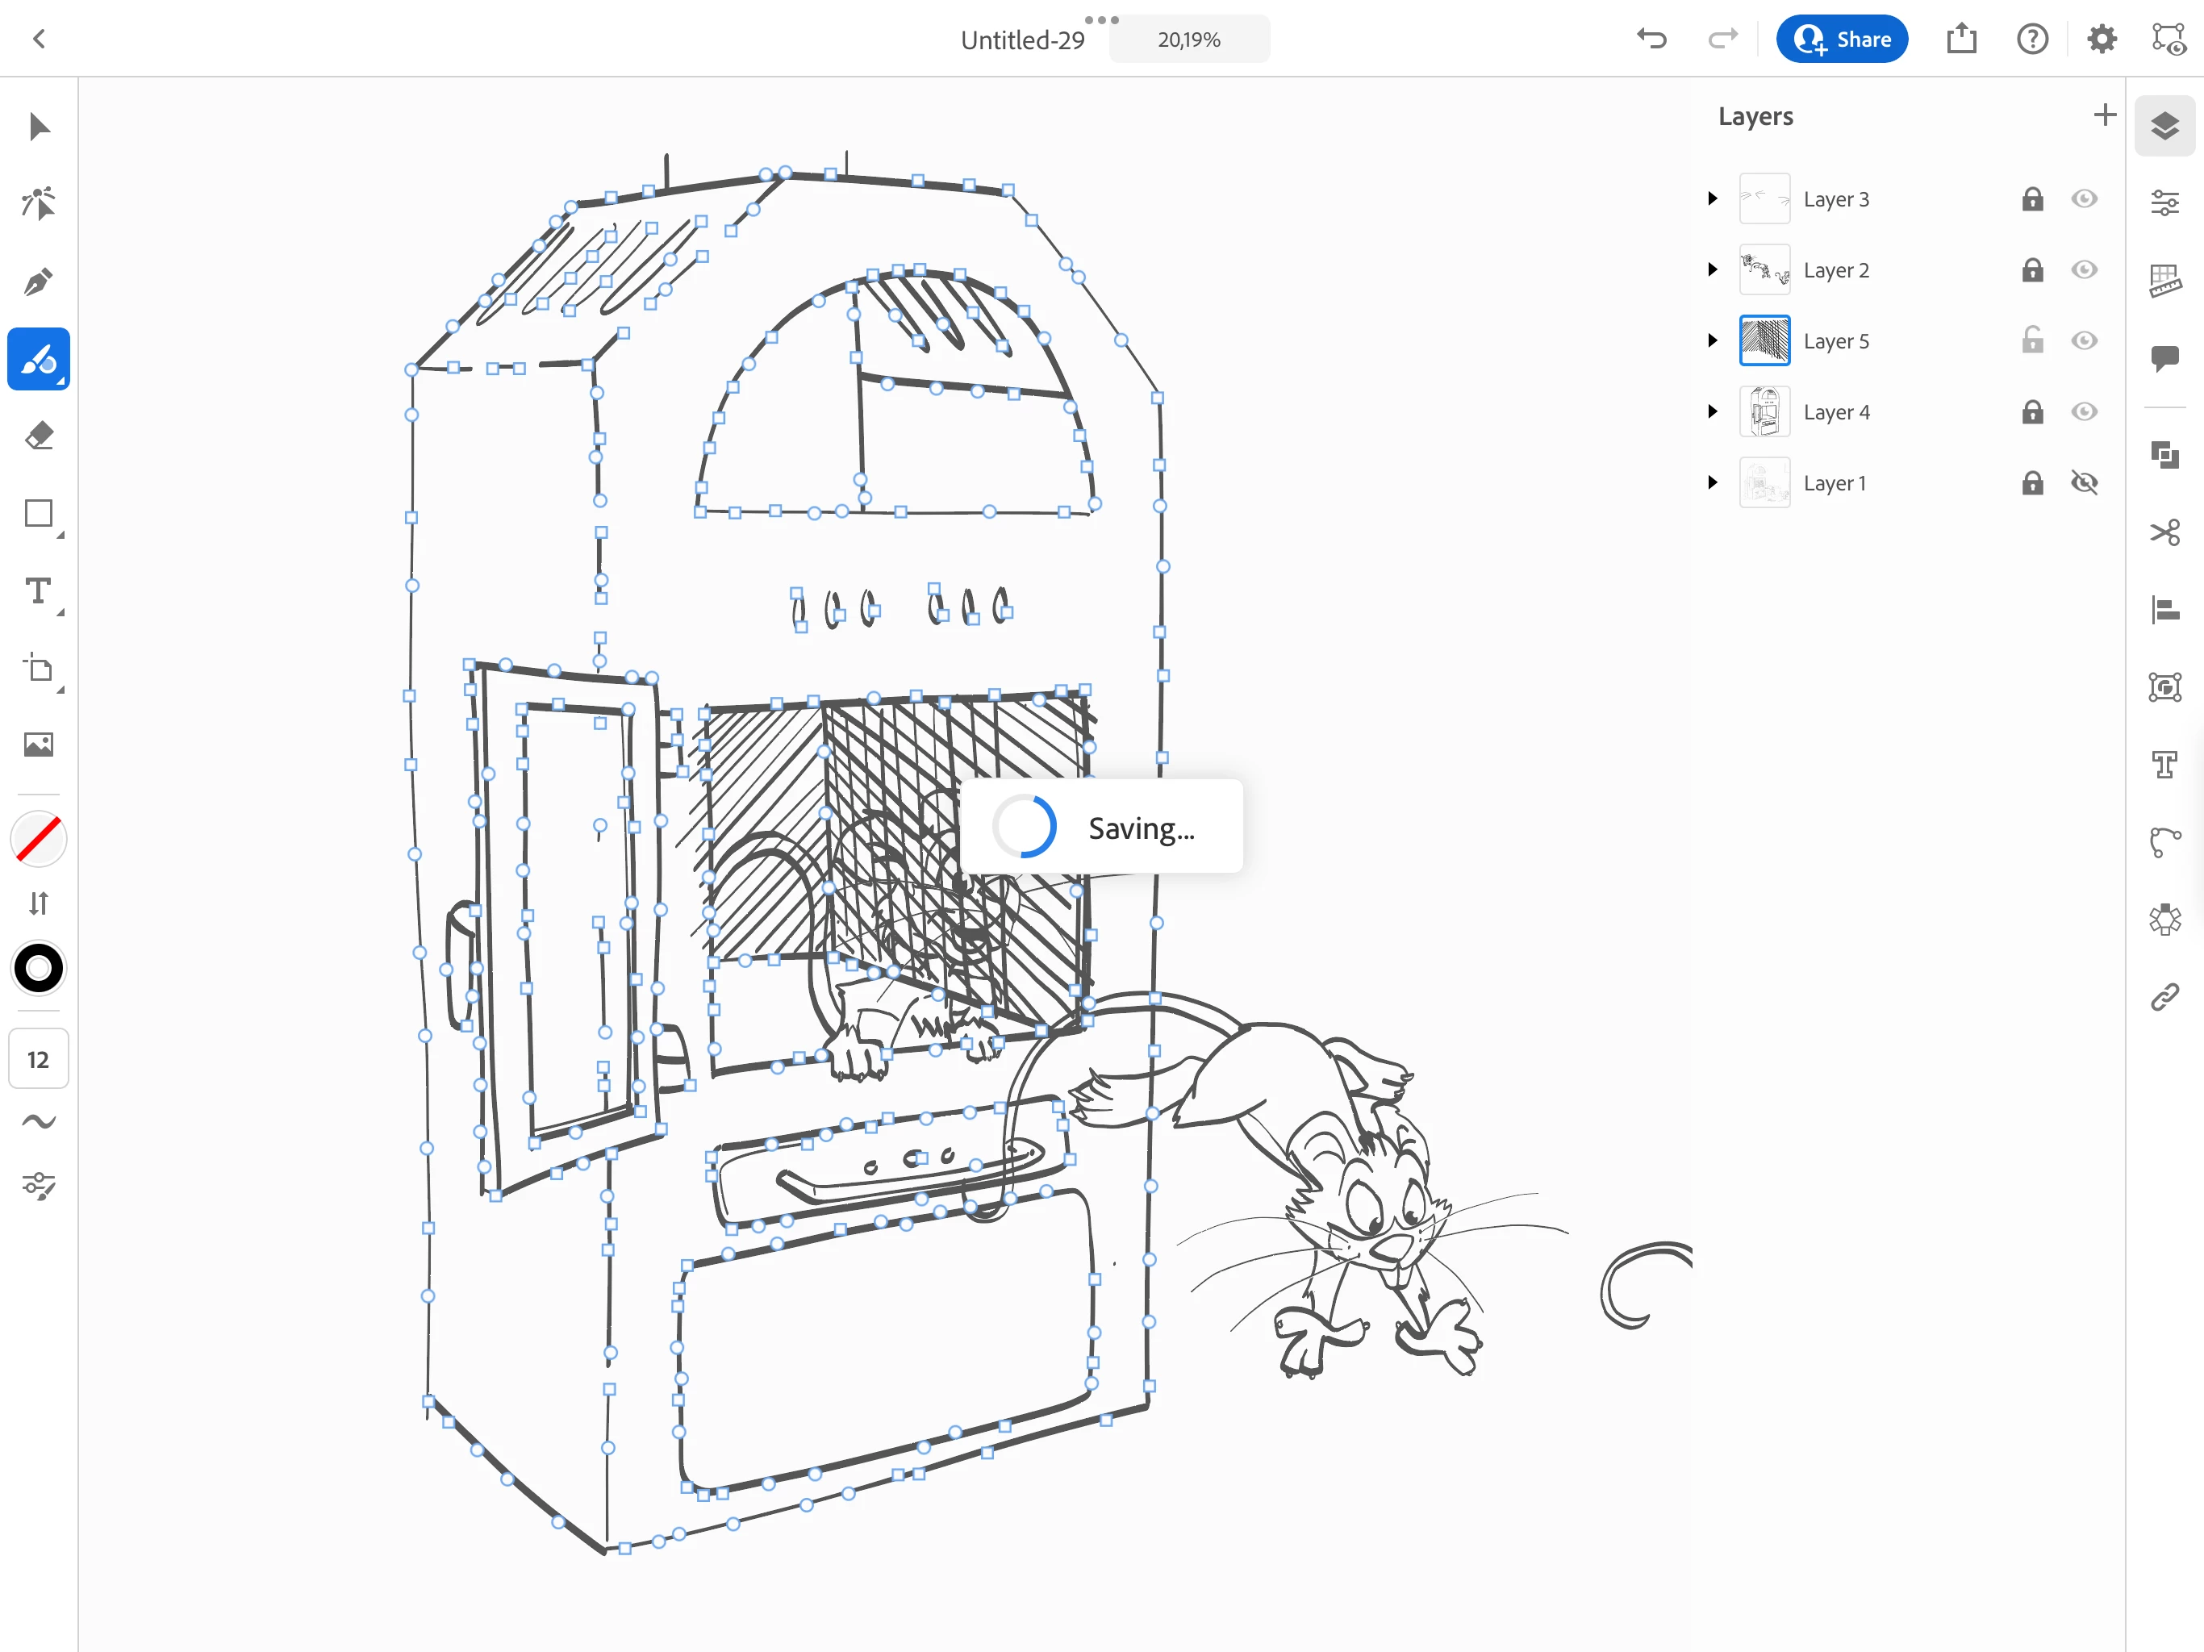The width and height of the screenshot is (2204, 1652).
Task: Open the Scissors cut panel
Action: click(2164, 532)
